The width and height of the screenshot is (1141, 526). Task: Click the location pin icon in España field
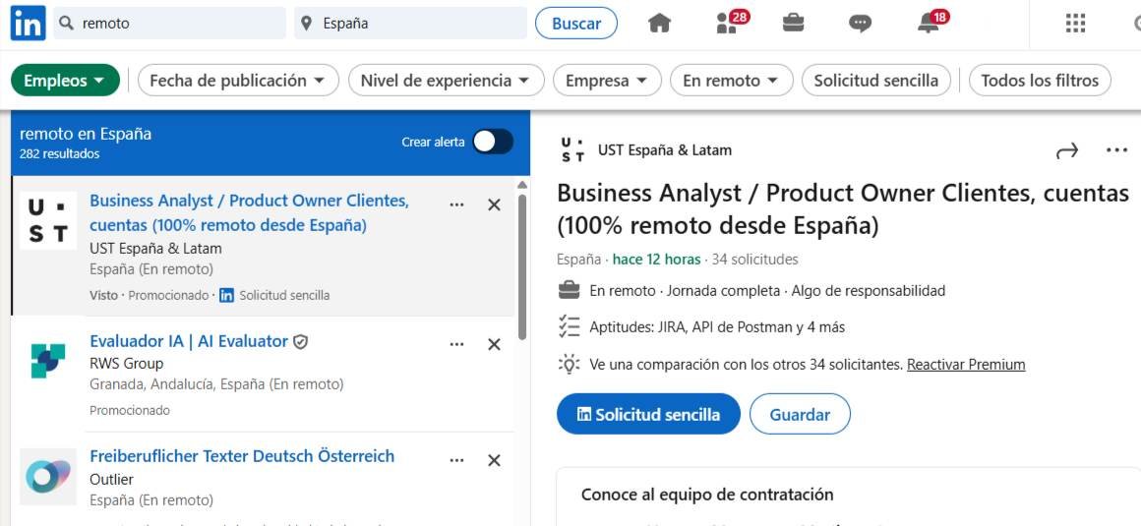(307, 24)
